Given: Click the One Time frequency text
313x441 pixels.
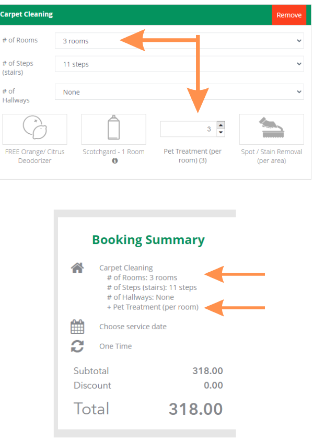Looking at the screenshot, I should (x=115, y=346).
